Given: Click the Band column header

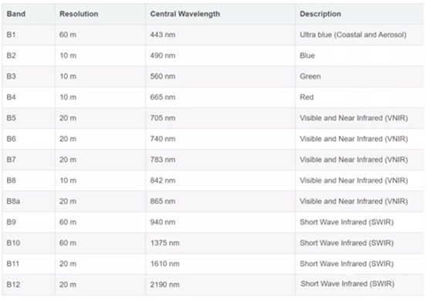Looking at the screenshot, I should coord(16,14).
